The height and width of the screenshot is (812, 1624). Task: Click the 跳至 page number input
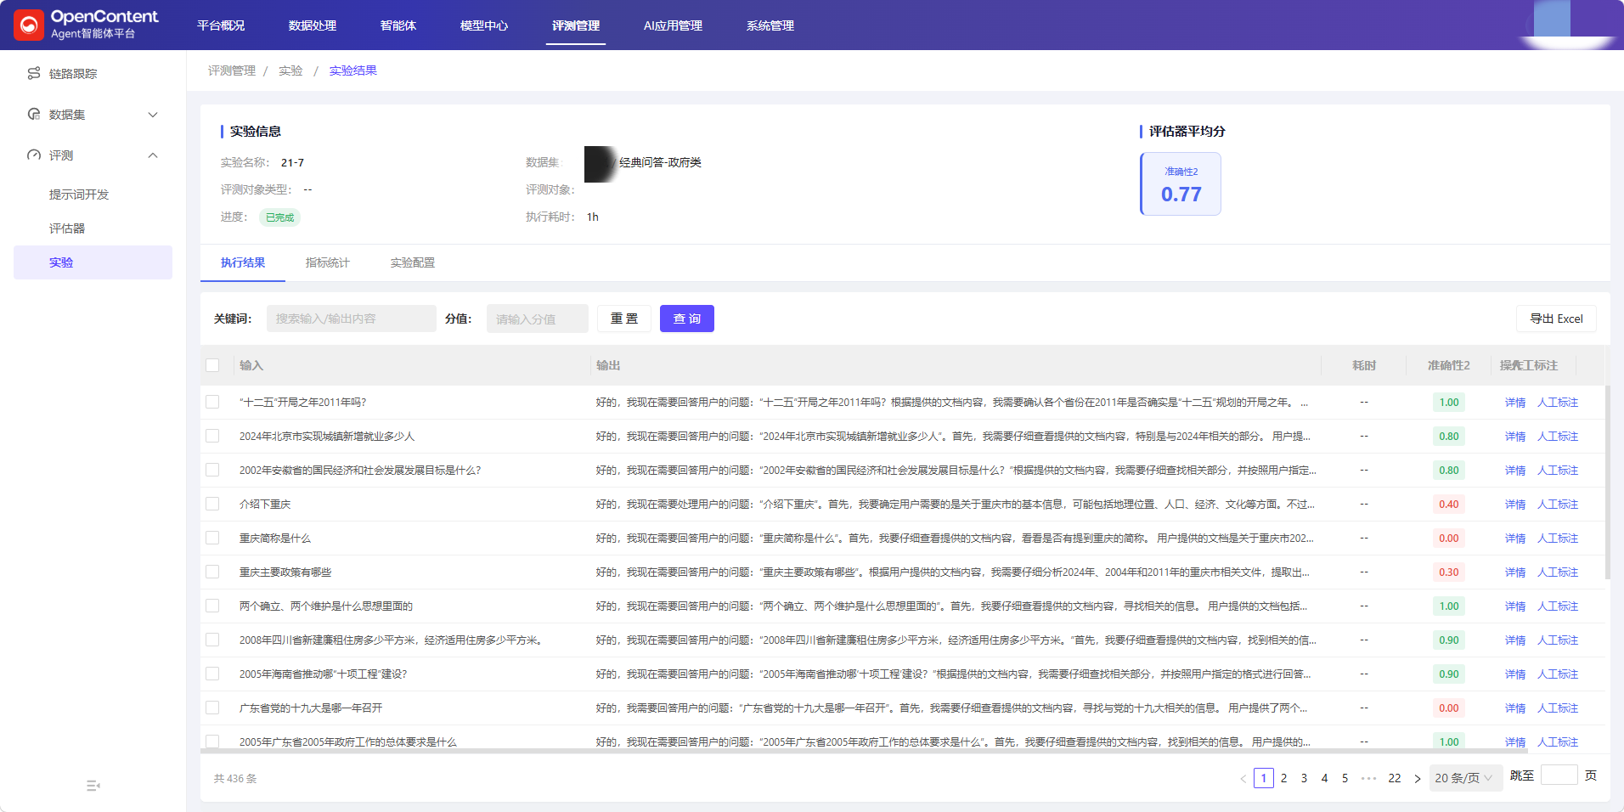(x=1559, y=775)
